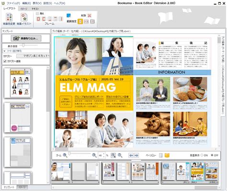Viewport: 227px width, 191px height.
Task: Open the 背景色変更 background color tool
Action: click(x=9, y=19)
